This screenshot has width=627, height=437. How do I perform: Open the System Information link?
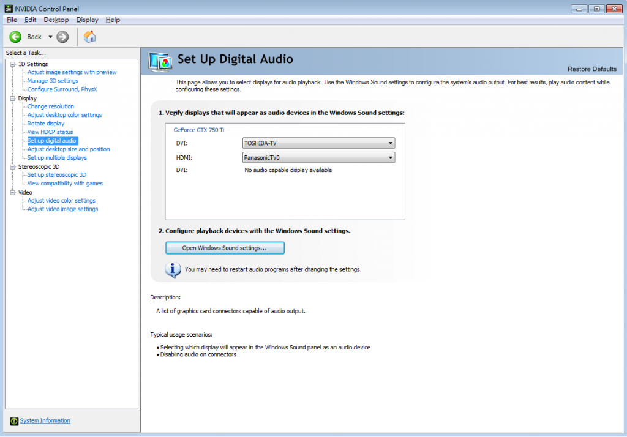pyautogui.click(x=45, y=420)
